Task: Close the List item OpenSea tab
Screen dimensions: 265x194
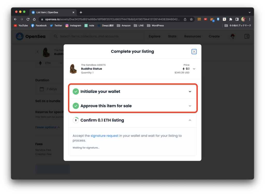Action: click(x=73, y=12)
